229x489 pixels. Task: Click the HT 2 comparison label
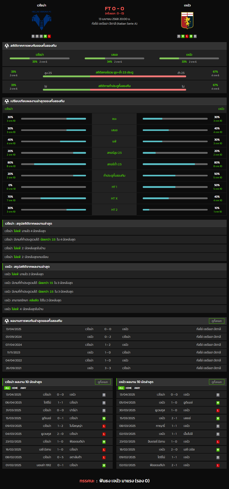[115, 210]
